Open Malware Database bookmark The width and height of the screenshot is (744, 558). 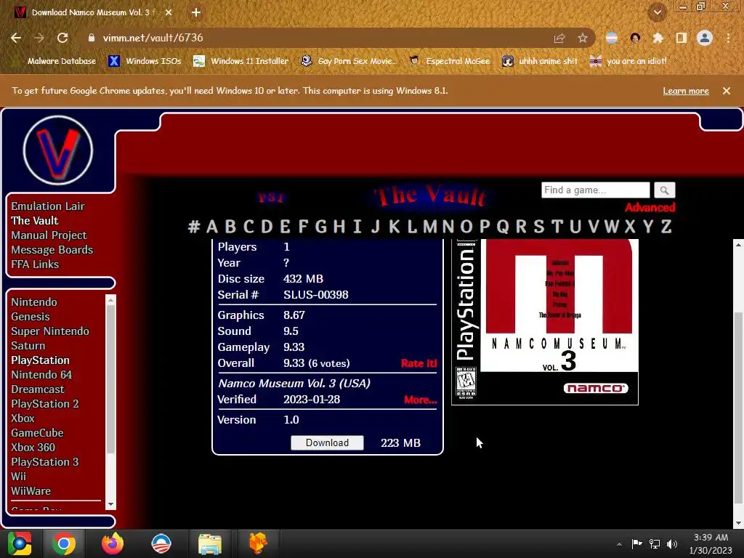56,61
